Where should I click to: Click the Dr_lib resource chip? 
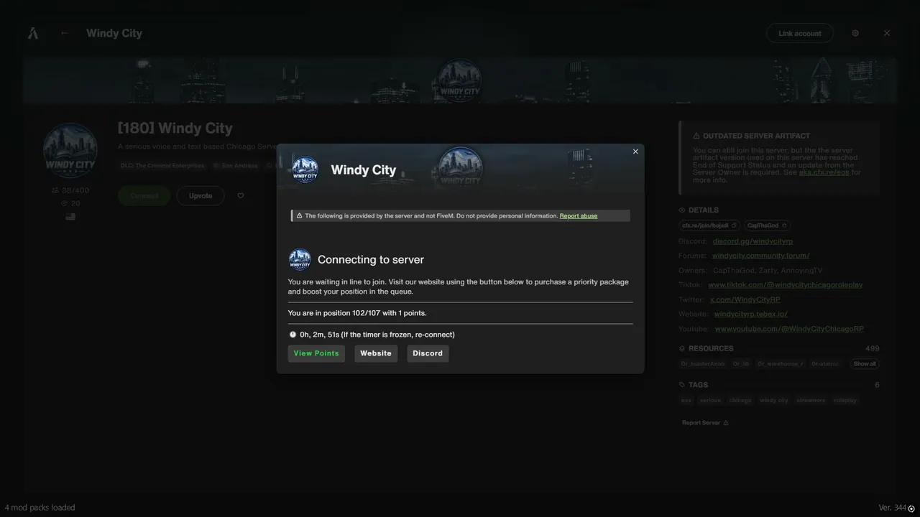[x=741, y=364]
